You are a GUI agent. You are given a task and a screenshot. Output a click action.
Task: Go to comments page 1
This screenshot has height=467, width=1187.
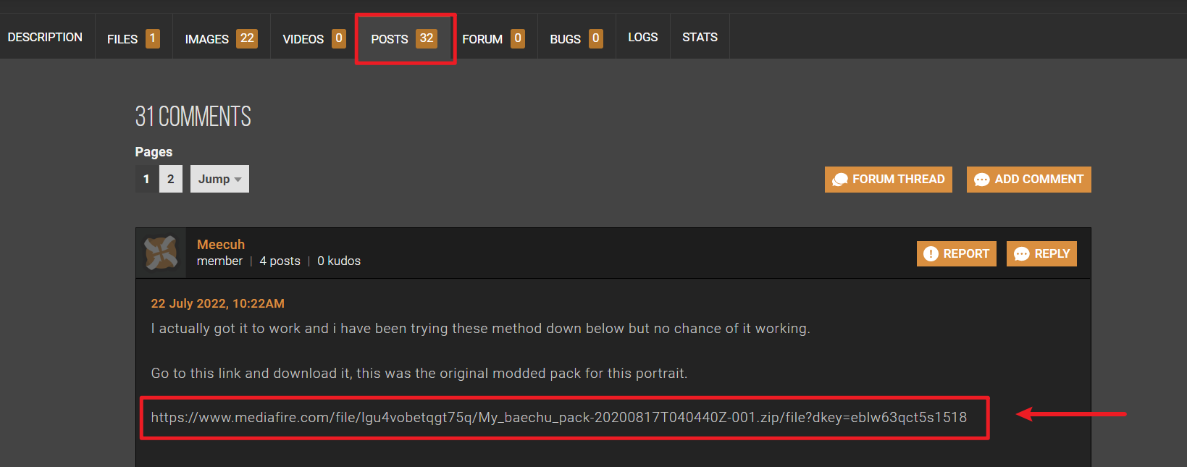(146, 179)
